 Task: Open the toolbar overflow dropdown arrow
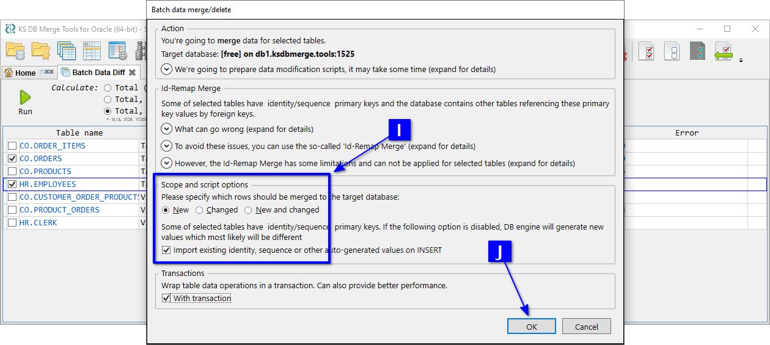pyautogui.click(x=741, y=60)
